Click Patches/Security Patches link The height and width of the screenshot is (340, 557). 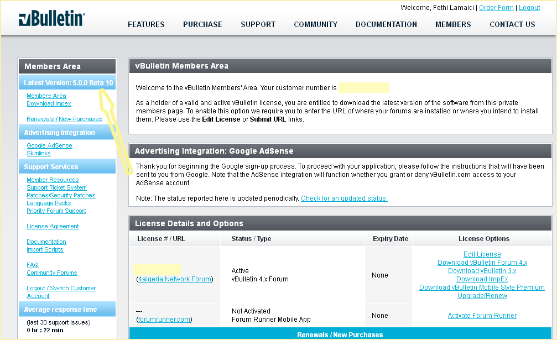coord(61,195)
